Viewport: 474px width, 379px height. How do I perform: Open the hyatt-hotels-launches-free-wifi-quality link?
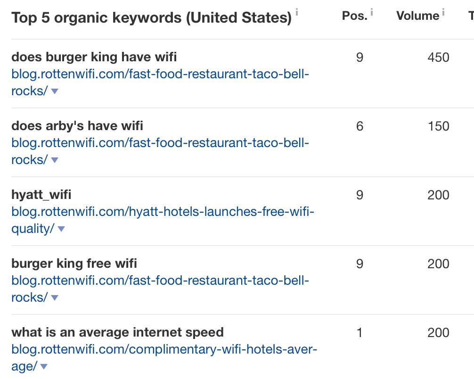(163, 212)
